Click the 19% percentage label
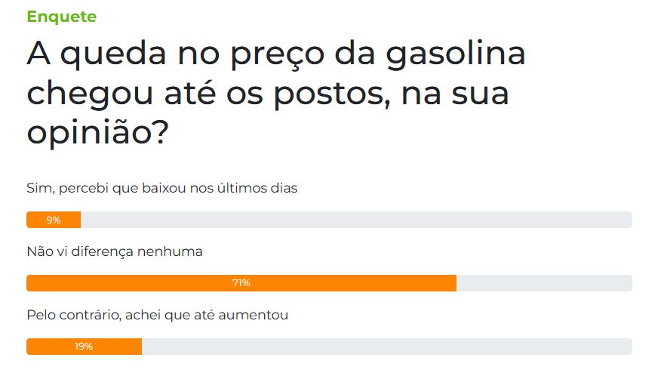Viewport: 667px width, 370px height. (x=84, y=347)
